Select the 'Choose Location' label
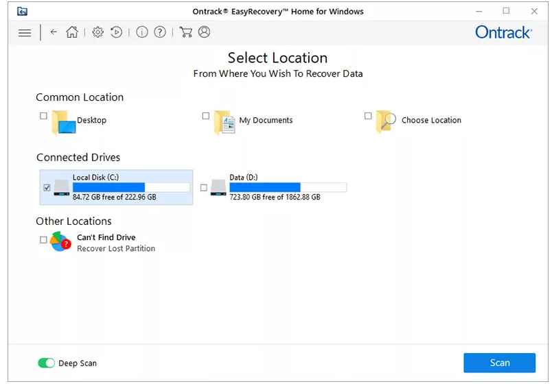This screenshot has height=384, width=552. coord(431,120)
